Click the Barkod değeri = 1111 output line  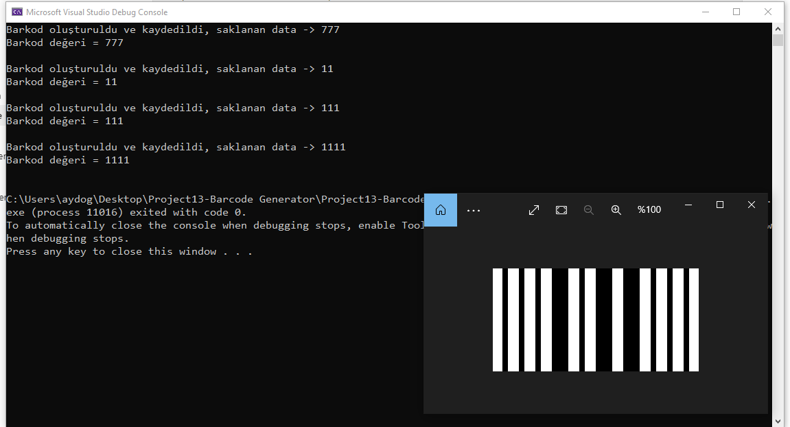(67, 160)
